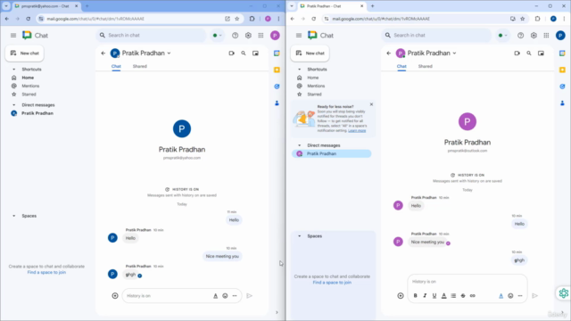Collapse Shortcuts section in left window
The width and height of the screenshot is (571, 321).
tap(14, 70)
